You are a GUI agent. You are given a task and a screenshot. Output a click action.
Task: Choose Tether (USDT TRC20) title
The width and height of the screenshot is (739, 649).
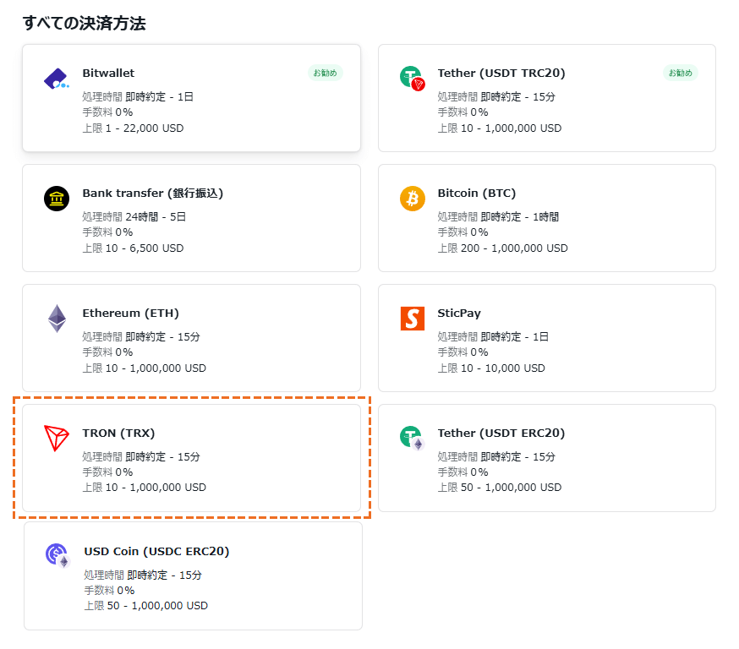[x=501, y=73]
